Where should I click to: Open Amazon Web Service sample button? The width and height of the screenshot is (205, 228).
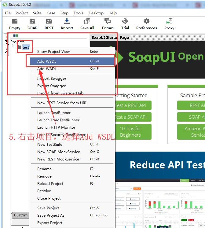tap(191, 132)
